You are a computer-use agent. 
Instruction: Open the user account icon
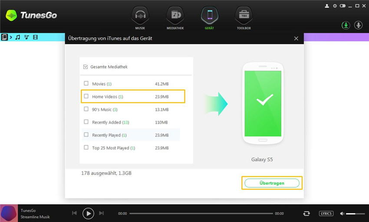coord(327,6)
